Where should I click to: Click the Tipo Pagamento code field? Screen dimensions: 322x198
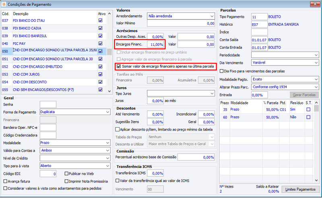click(259, 17)
